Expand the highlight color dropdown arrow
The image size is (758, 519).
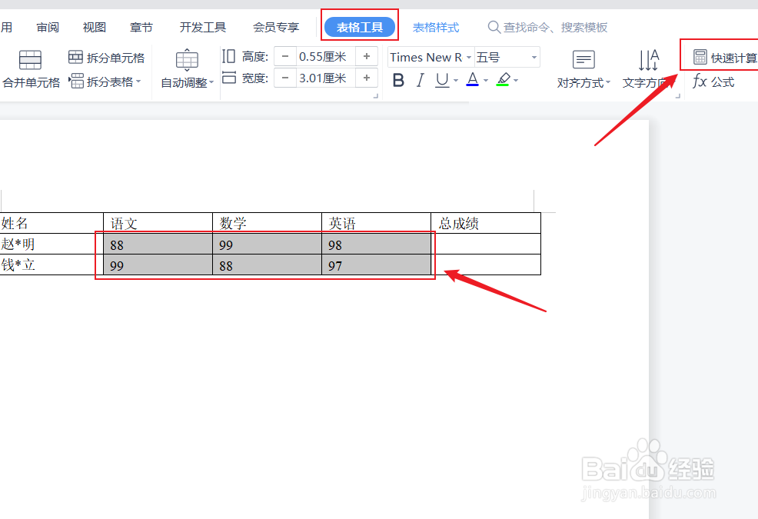(515, 79)
